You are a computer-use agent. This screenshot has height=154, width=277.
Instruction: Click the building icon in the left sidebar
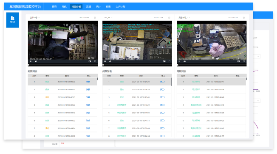13,18
